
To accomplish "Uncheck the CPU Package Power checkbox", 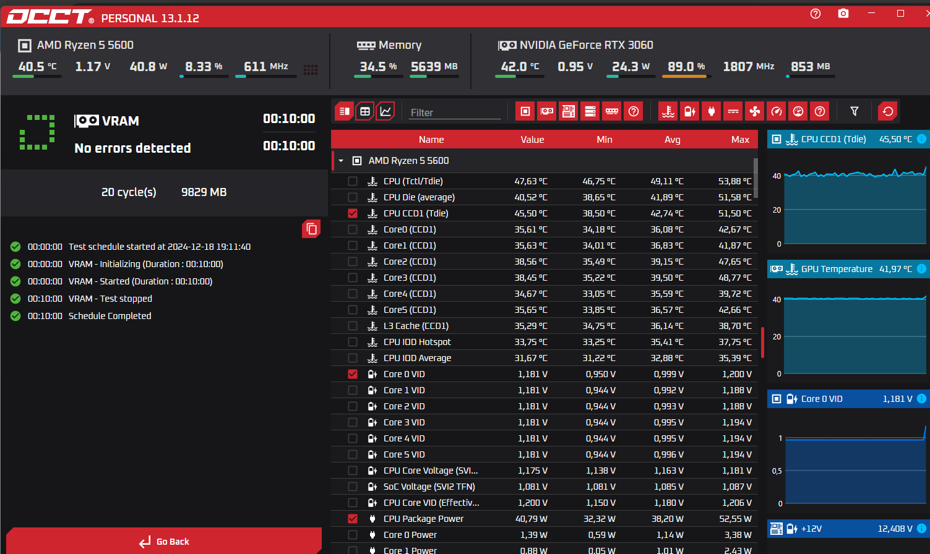I will click(353, 519).
